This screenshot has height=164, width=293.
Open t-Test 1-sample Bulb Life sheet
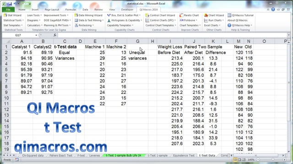(x=124, y=155)
